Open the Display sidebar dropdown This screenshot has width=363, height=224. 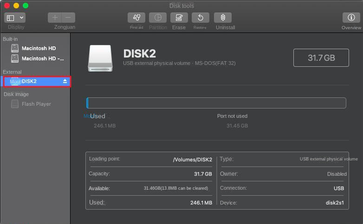click(15, 18)
